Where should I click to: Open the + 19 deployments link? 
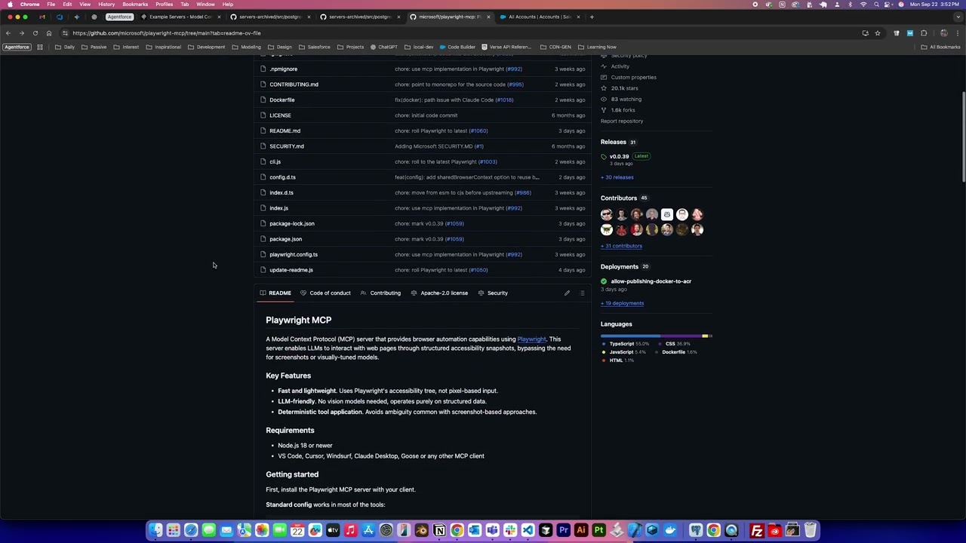point(623,303)
